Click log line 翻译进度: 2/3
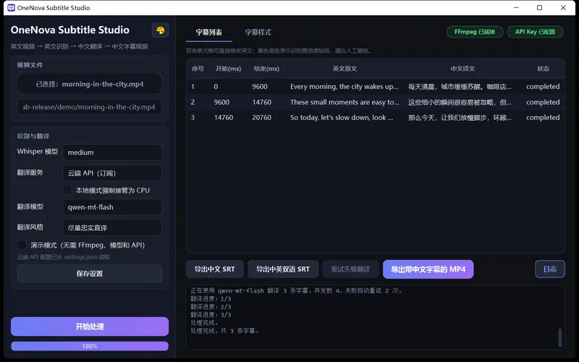Screen dimensions: 579x362 pyautogui.click(x=211, y=307)
